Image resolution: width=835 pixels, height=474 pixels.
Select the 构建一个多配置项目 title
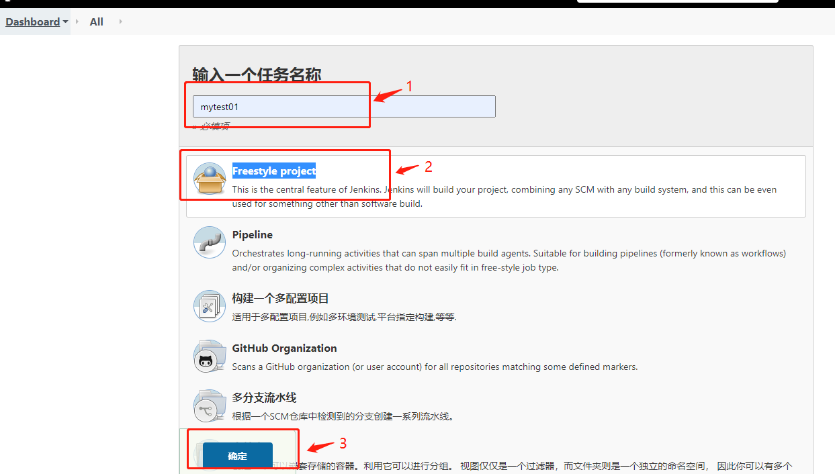(x=281, y=298)
